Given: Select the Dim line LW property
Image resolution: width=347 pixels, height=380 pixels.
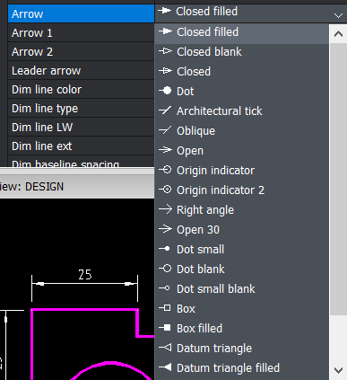Looking at the screenshot, I should pos(81,127).
